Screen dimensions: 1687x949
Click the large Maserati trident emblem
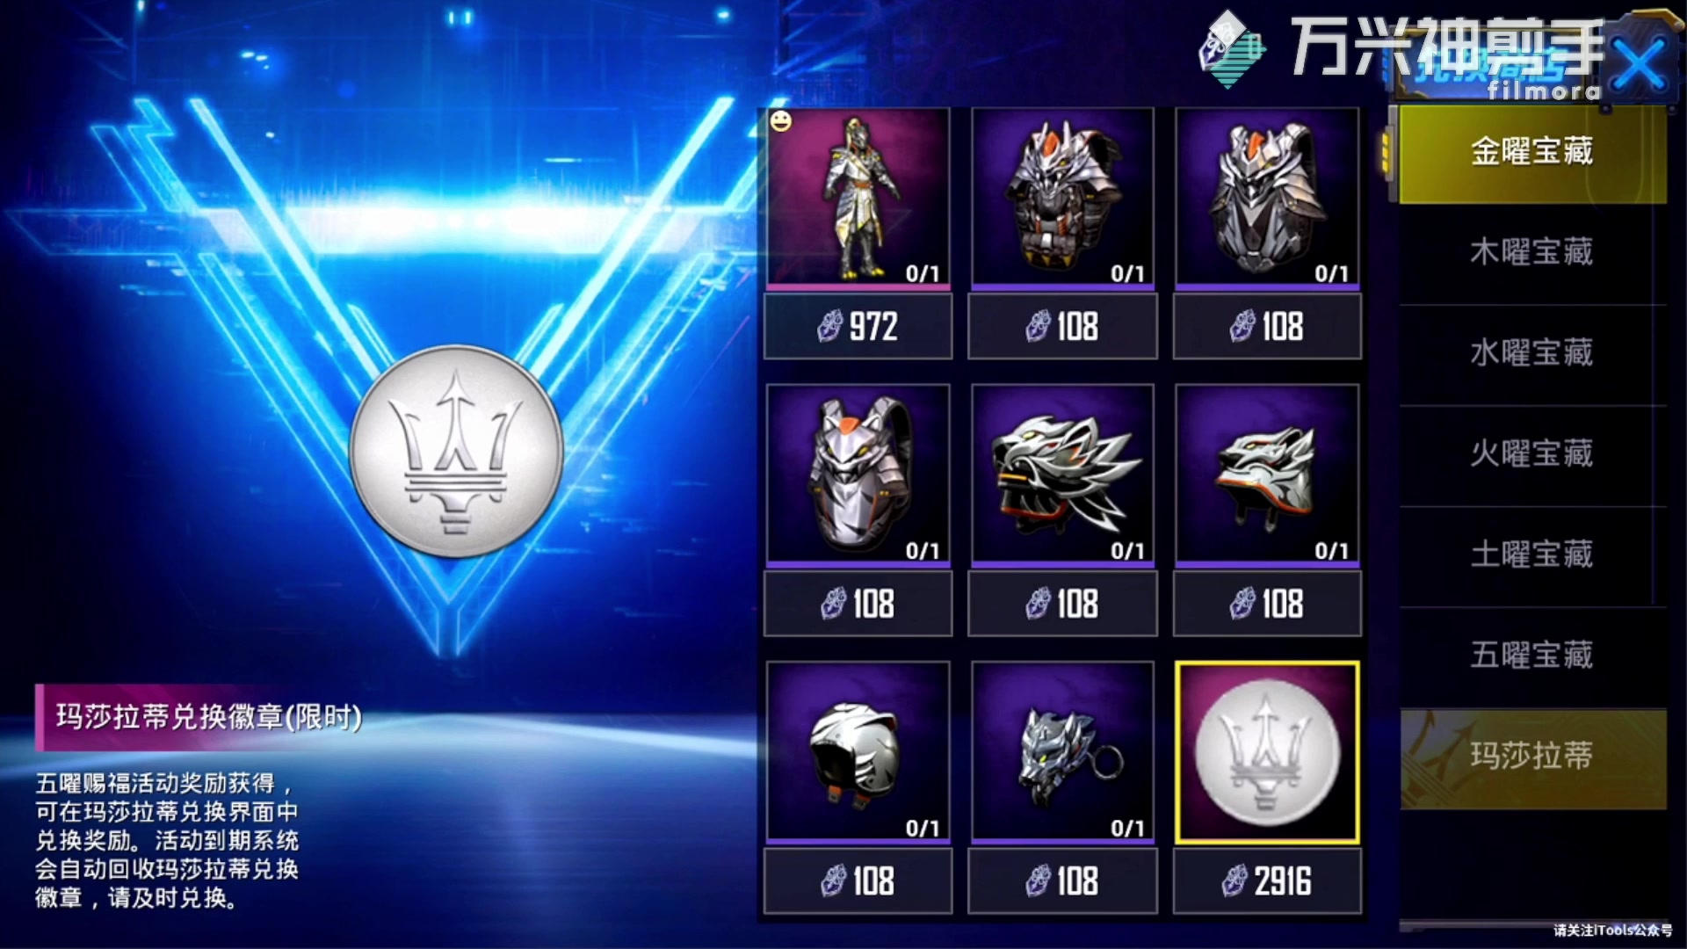[456, 451]
